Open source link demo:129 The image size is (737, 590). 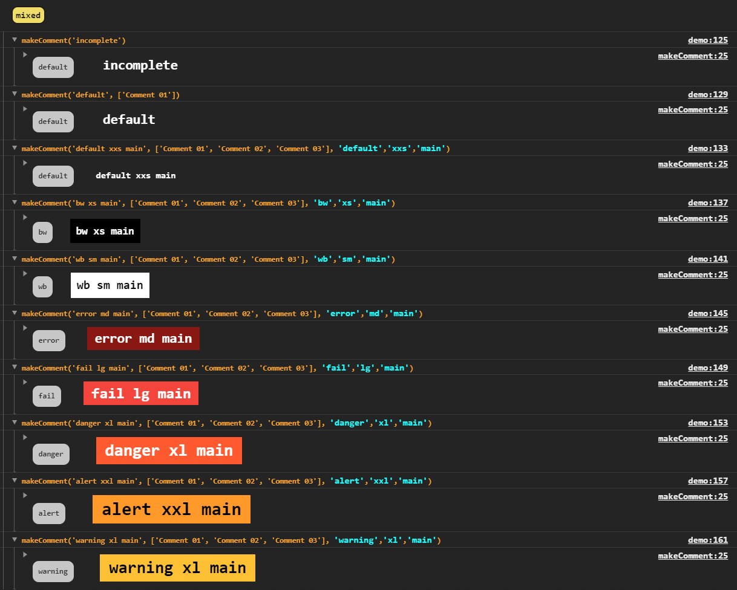708,94
